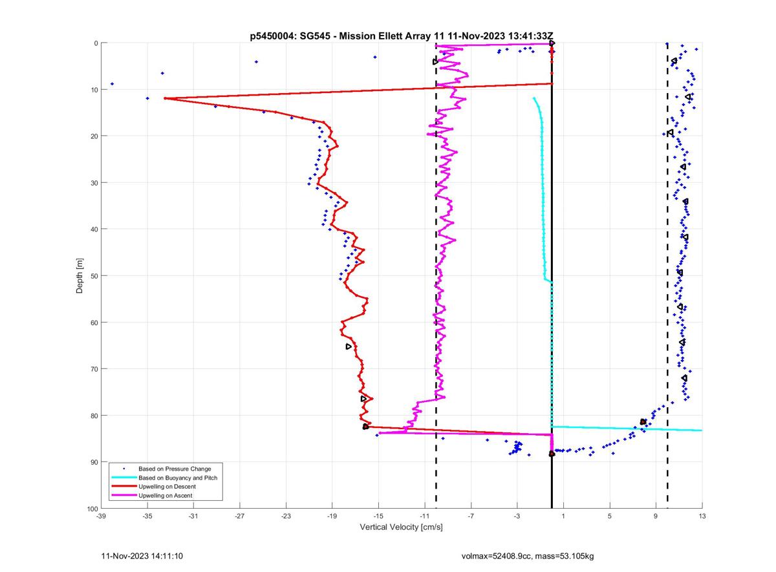The height and width of the screenshot is (572, 776).
Task: Click x-axis tick label '-31'
Action: point(193,516)
